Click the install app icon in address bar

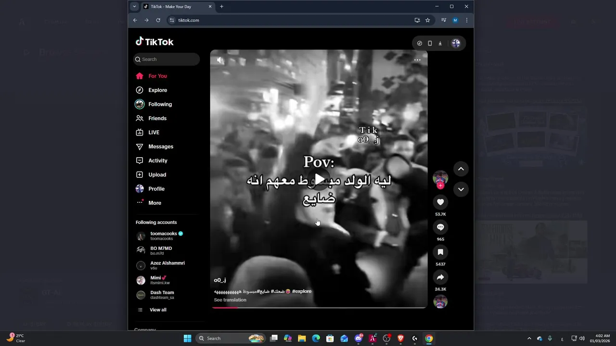coord(417,20)
